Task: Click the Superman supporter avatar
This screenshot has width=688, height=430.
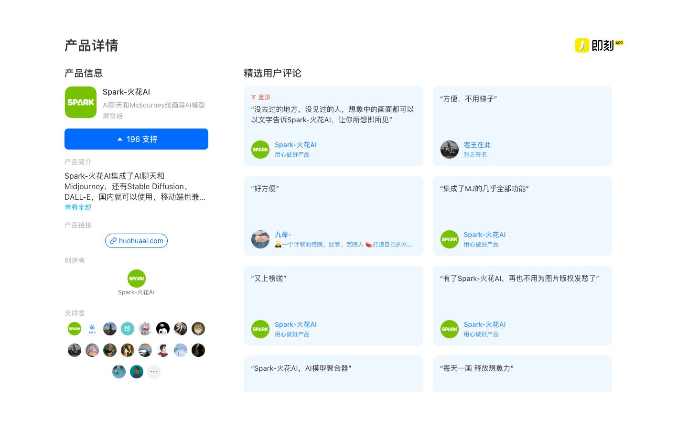Action: pos(162,350)
